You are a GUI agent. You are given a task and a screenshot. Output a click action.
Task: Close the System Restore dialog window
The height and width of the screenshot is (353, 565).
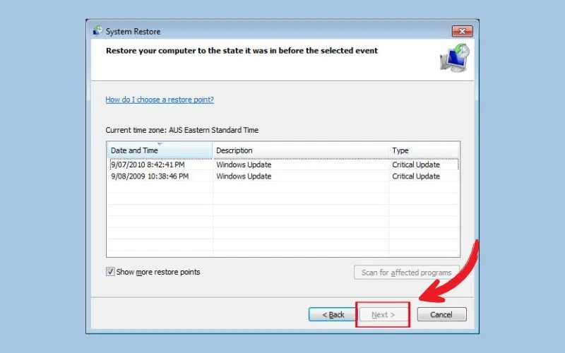point(461,31)
